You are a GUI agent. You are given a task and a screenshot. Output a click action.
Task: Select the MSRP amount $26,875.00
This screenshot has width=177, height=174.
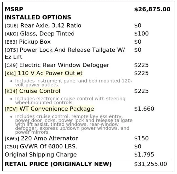[x=152, y=9]
